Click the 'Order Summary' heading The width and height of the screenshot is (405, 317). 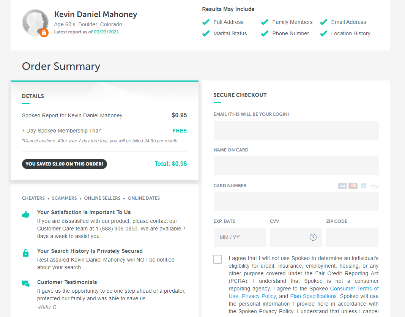click(61, 66)
